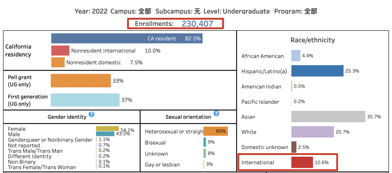Click the Heterosexual or straight orange bar
392x173 pixels.
point(216,131)
